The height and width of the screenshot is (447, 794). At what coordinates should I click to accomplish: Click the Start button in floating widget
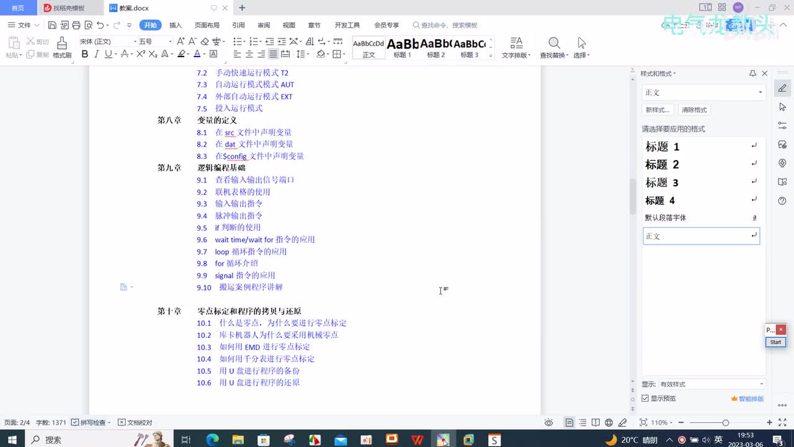[775, 342]
